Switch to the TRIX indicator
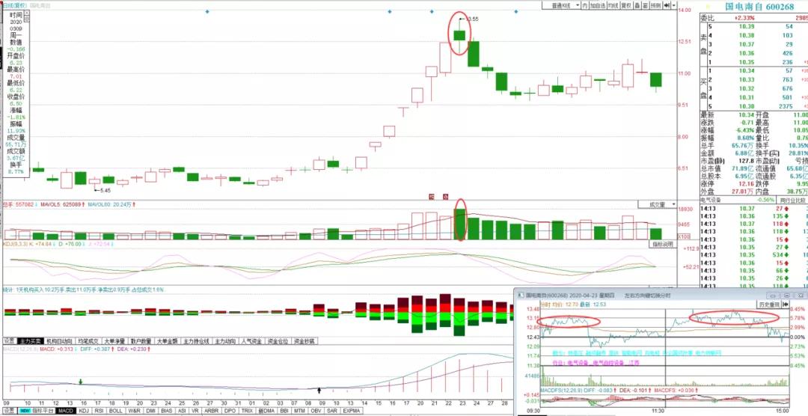Viewport: 808px width, 416px height. pos(247,410)
